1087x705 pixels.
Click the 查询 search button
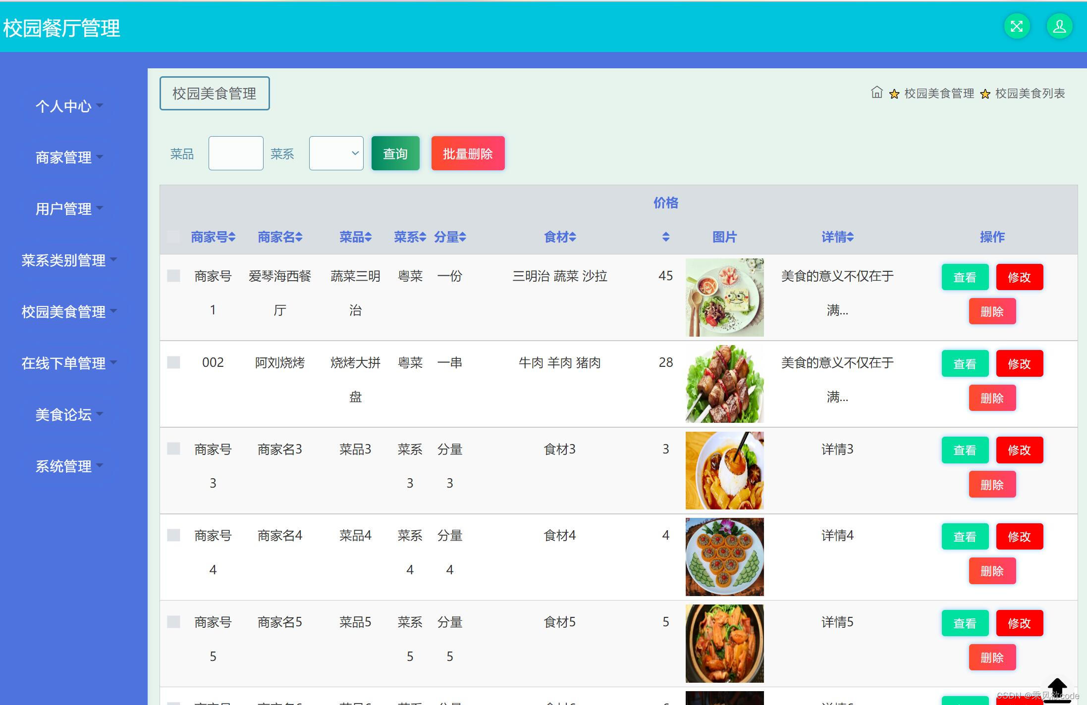395,153
